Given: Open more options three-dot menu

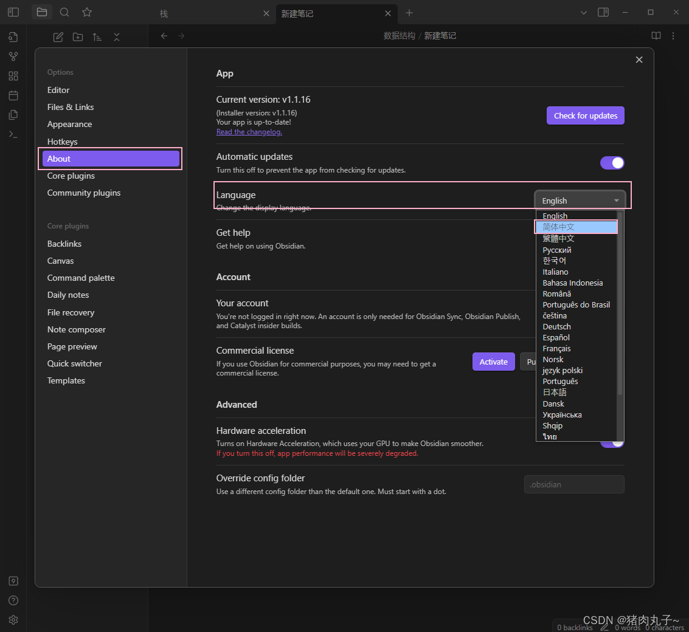Looking at the screenshot, I should point(673,36).
